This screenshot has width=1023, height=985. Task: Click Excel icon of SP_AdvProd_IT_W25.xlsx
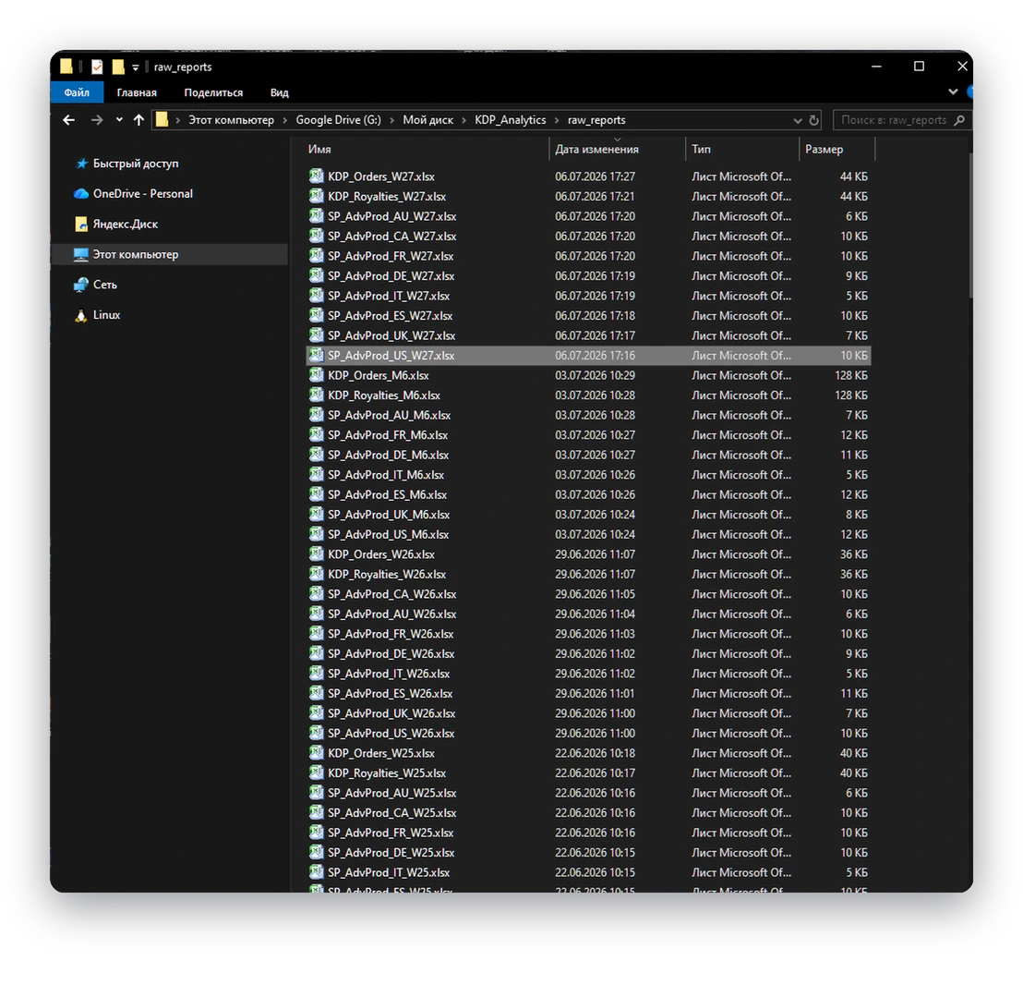[317, 872]
